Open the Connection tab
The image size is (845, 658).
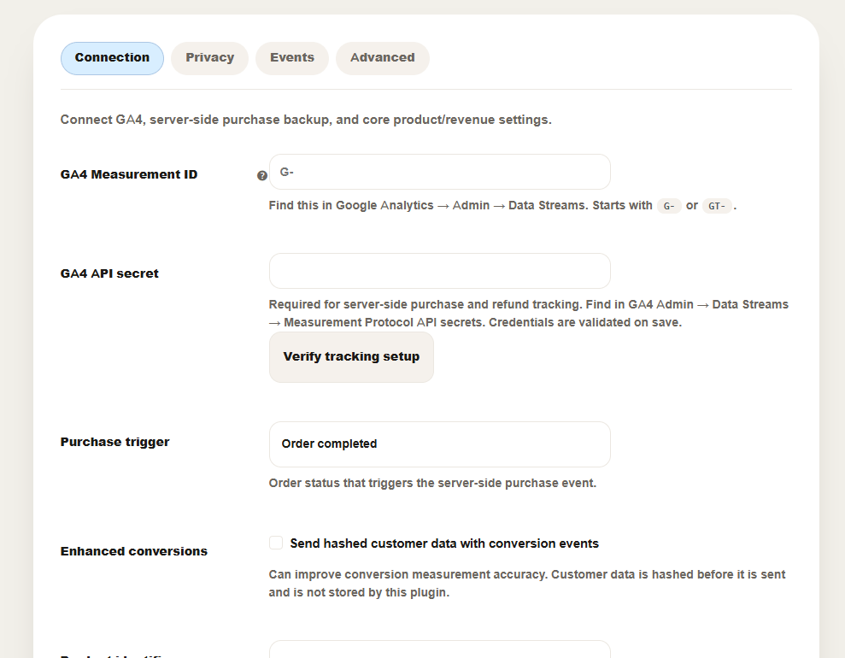112,58
